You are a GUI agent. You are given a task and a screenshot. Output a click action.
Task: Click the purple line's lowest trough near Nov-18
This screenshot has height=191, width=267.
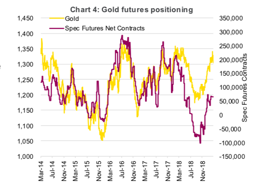(x=200, y=143)
